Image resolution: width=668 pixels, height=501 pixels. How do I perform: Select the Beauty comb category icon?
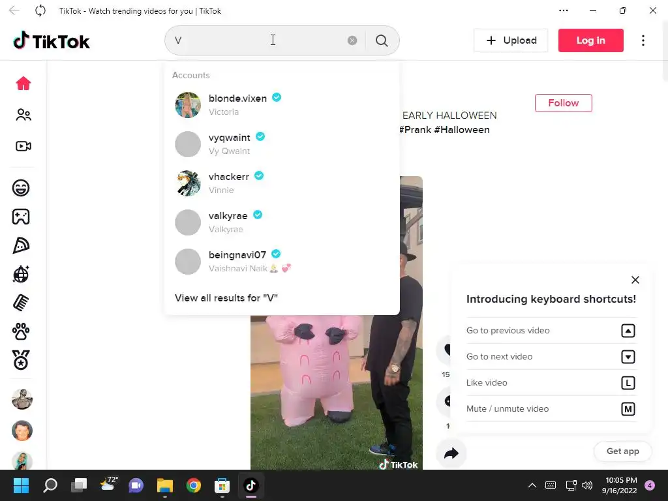pos(21,303)
